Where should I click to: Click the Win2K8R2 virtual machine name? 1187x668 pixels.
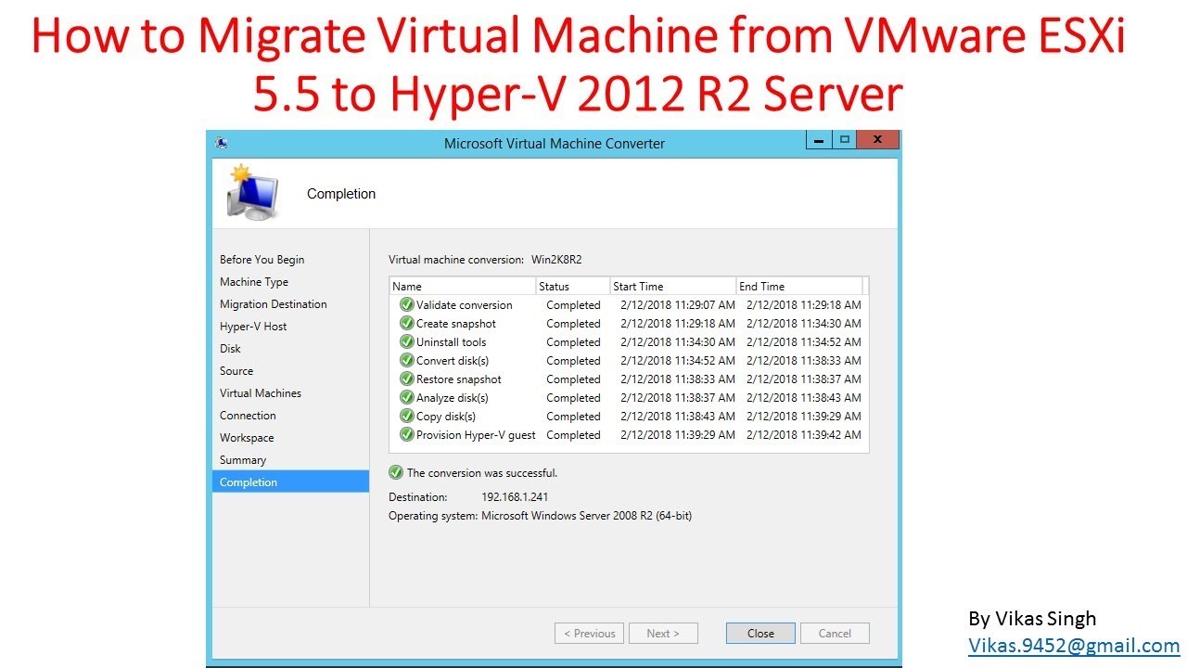pyautogui.click(x=557, y=260)
